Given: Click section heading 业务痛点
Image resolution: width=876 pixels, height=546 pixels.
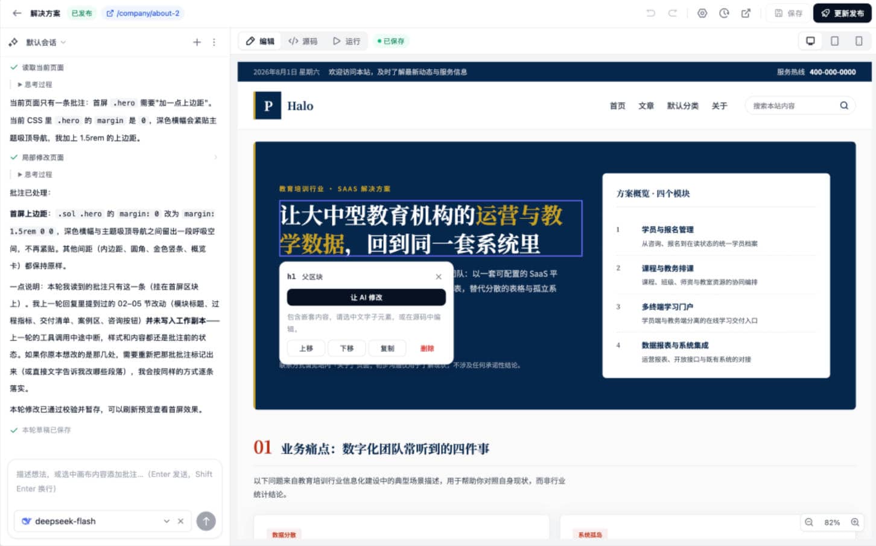Looking at the screenshot, I should (385, 449).
